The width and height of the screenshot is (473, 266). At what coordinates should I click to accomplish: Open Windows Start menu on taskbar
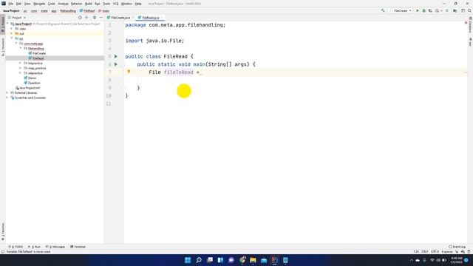pos(188,260)
